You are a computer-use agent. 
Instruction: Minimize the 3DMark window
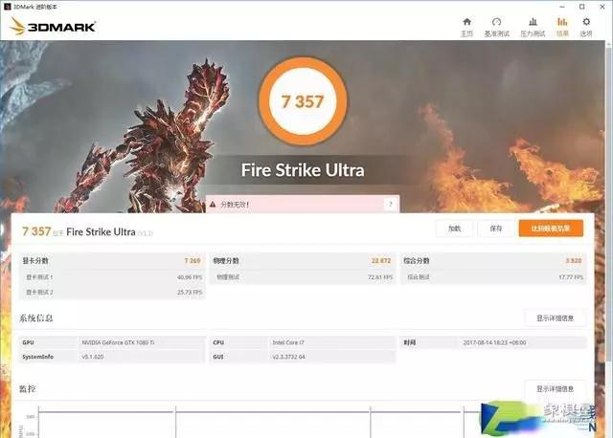tap(562, 7)
